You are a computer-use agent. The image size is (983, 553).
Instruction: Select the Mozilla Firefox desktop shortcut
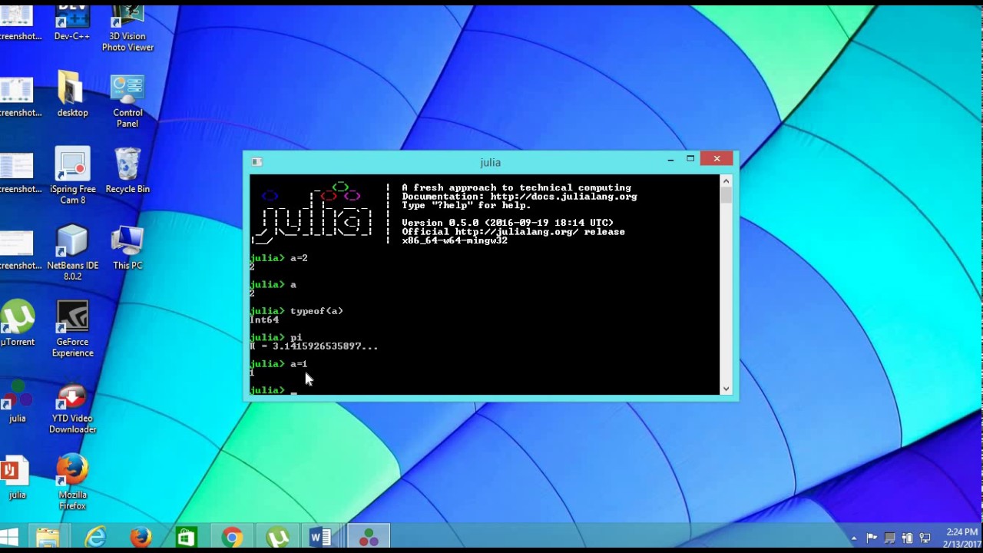click(72, 482)
